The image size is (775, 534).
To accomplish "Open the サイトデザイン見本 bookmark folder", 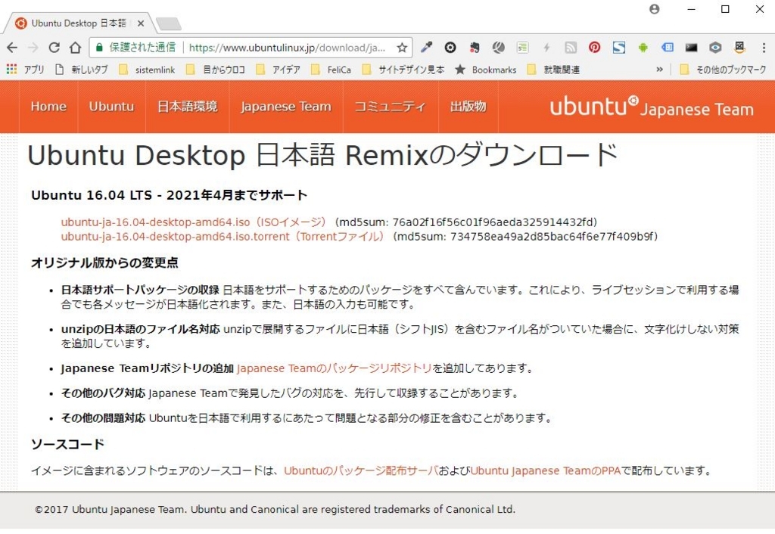I will tap(403, 70).
